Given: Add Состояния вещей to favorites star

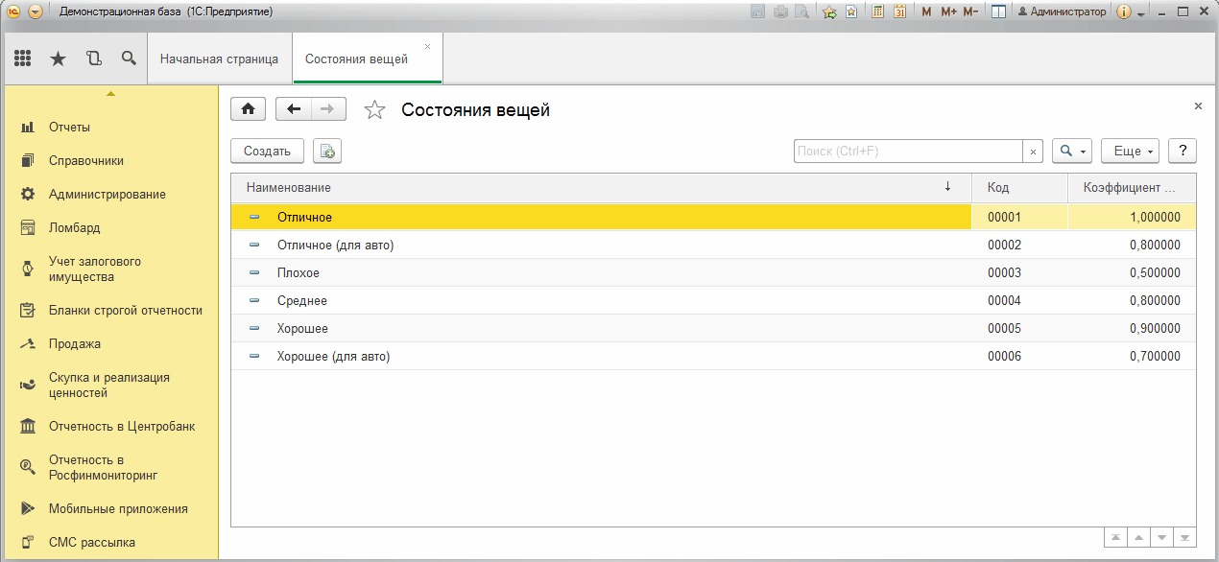Looking at the screenshot, I should coord(374,110).
